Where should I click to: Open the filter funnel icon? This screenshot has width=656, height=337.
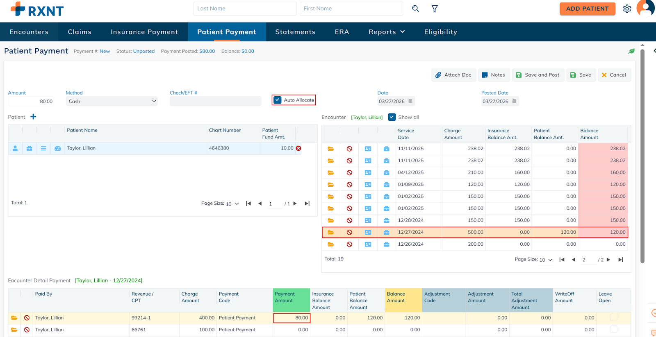[x=435, y=9]
